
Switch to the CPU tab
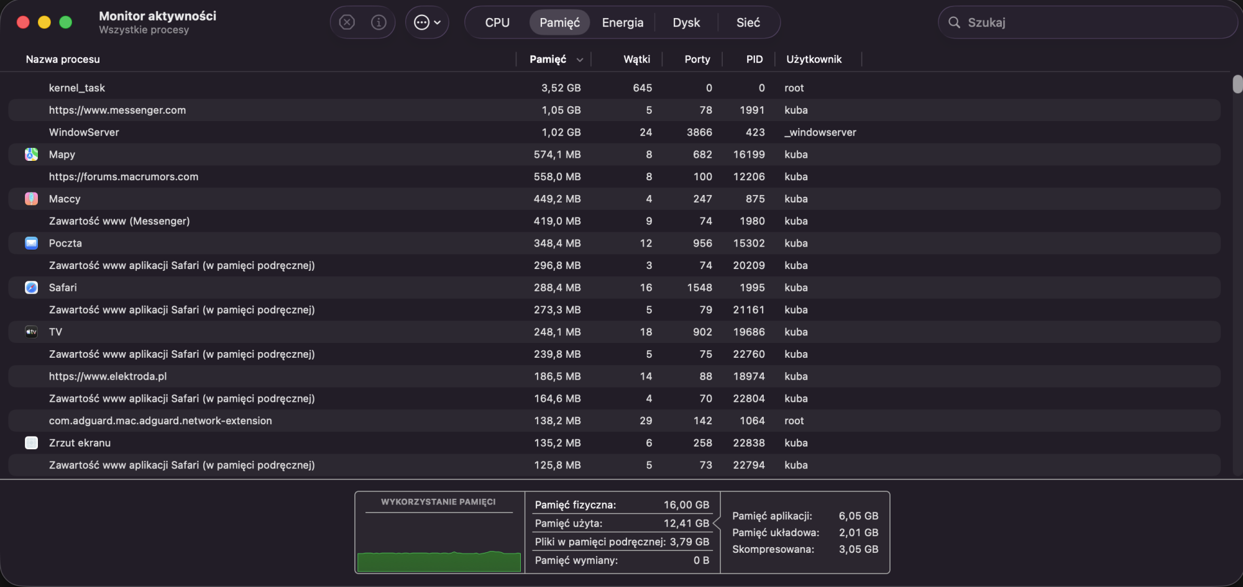(497, 22)
